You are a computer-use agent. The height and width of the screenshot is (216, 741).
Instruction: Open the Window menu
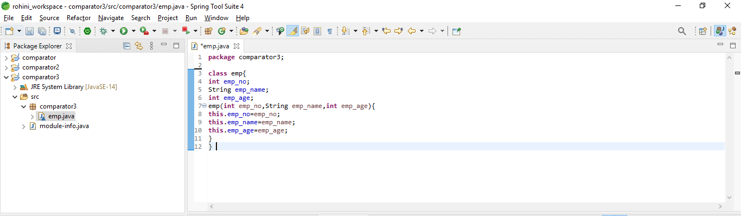[x=216, y=18]
